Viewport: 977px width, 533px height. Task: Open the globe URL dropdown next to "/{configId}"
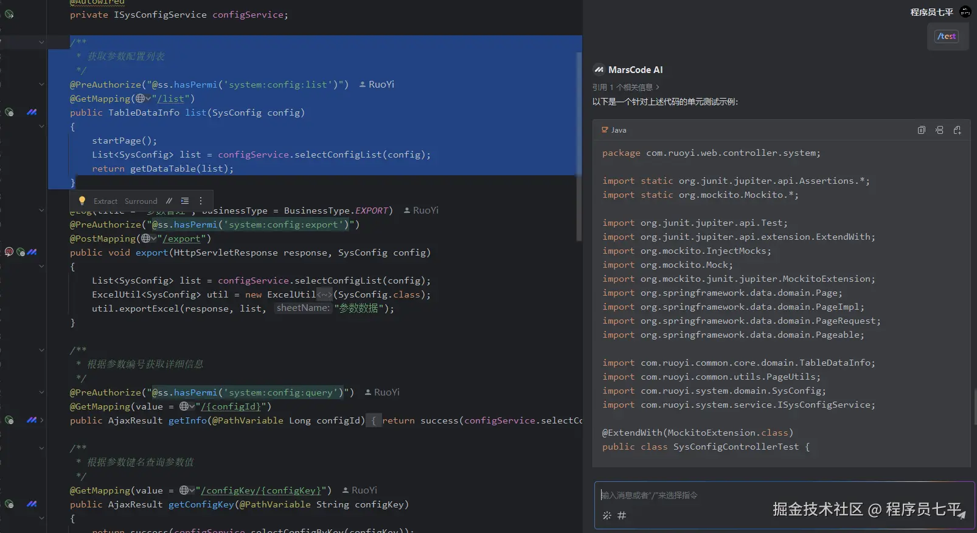point(187,406)
